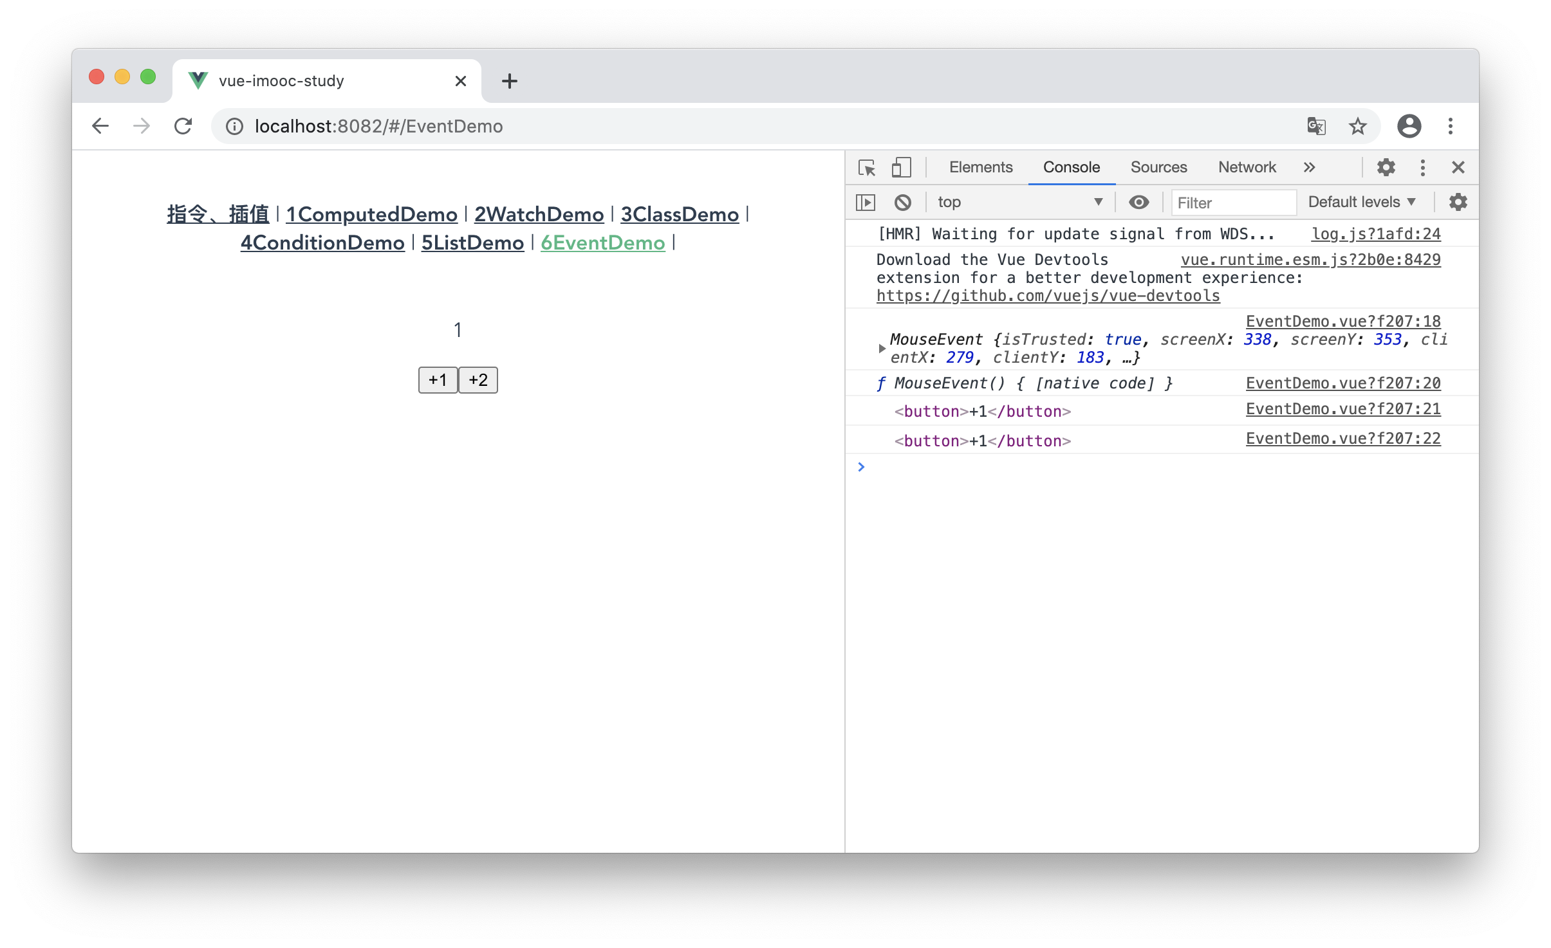The image size is (1551, 948).
Task: Open the 'top' JavaScript context dropdown
Action: point(1020,203)
